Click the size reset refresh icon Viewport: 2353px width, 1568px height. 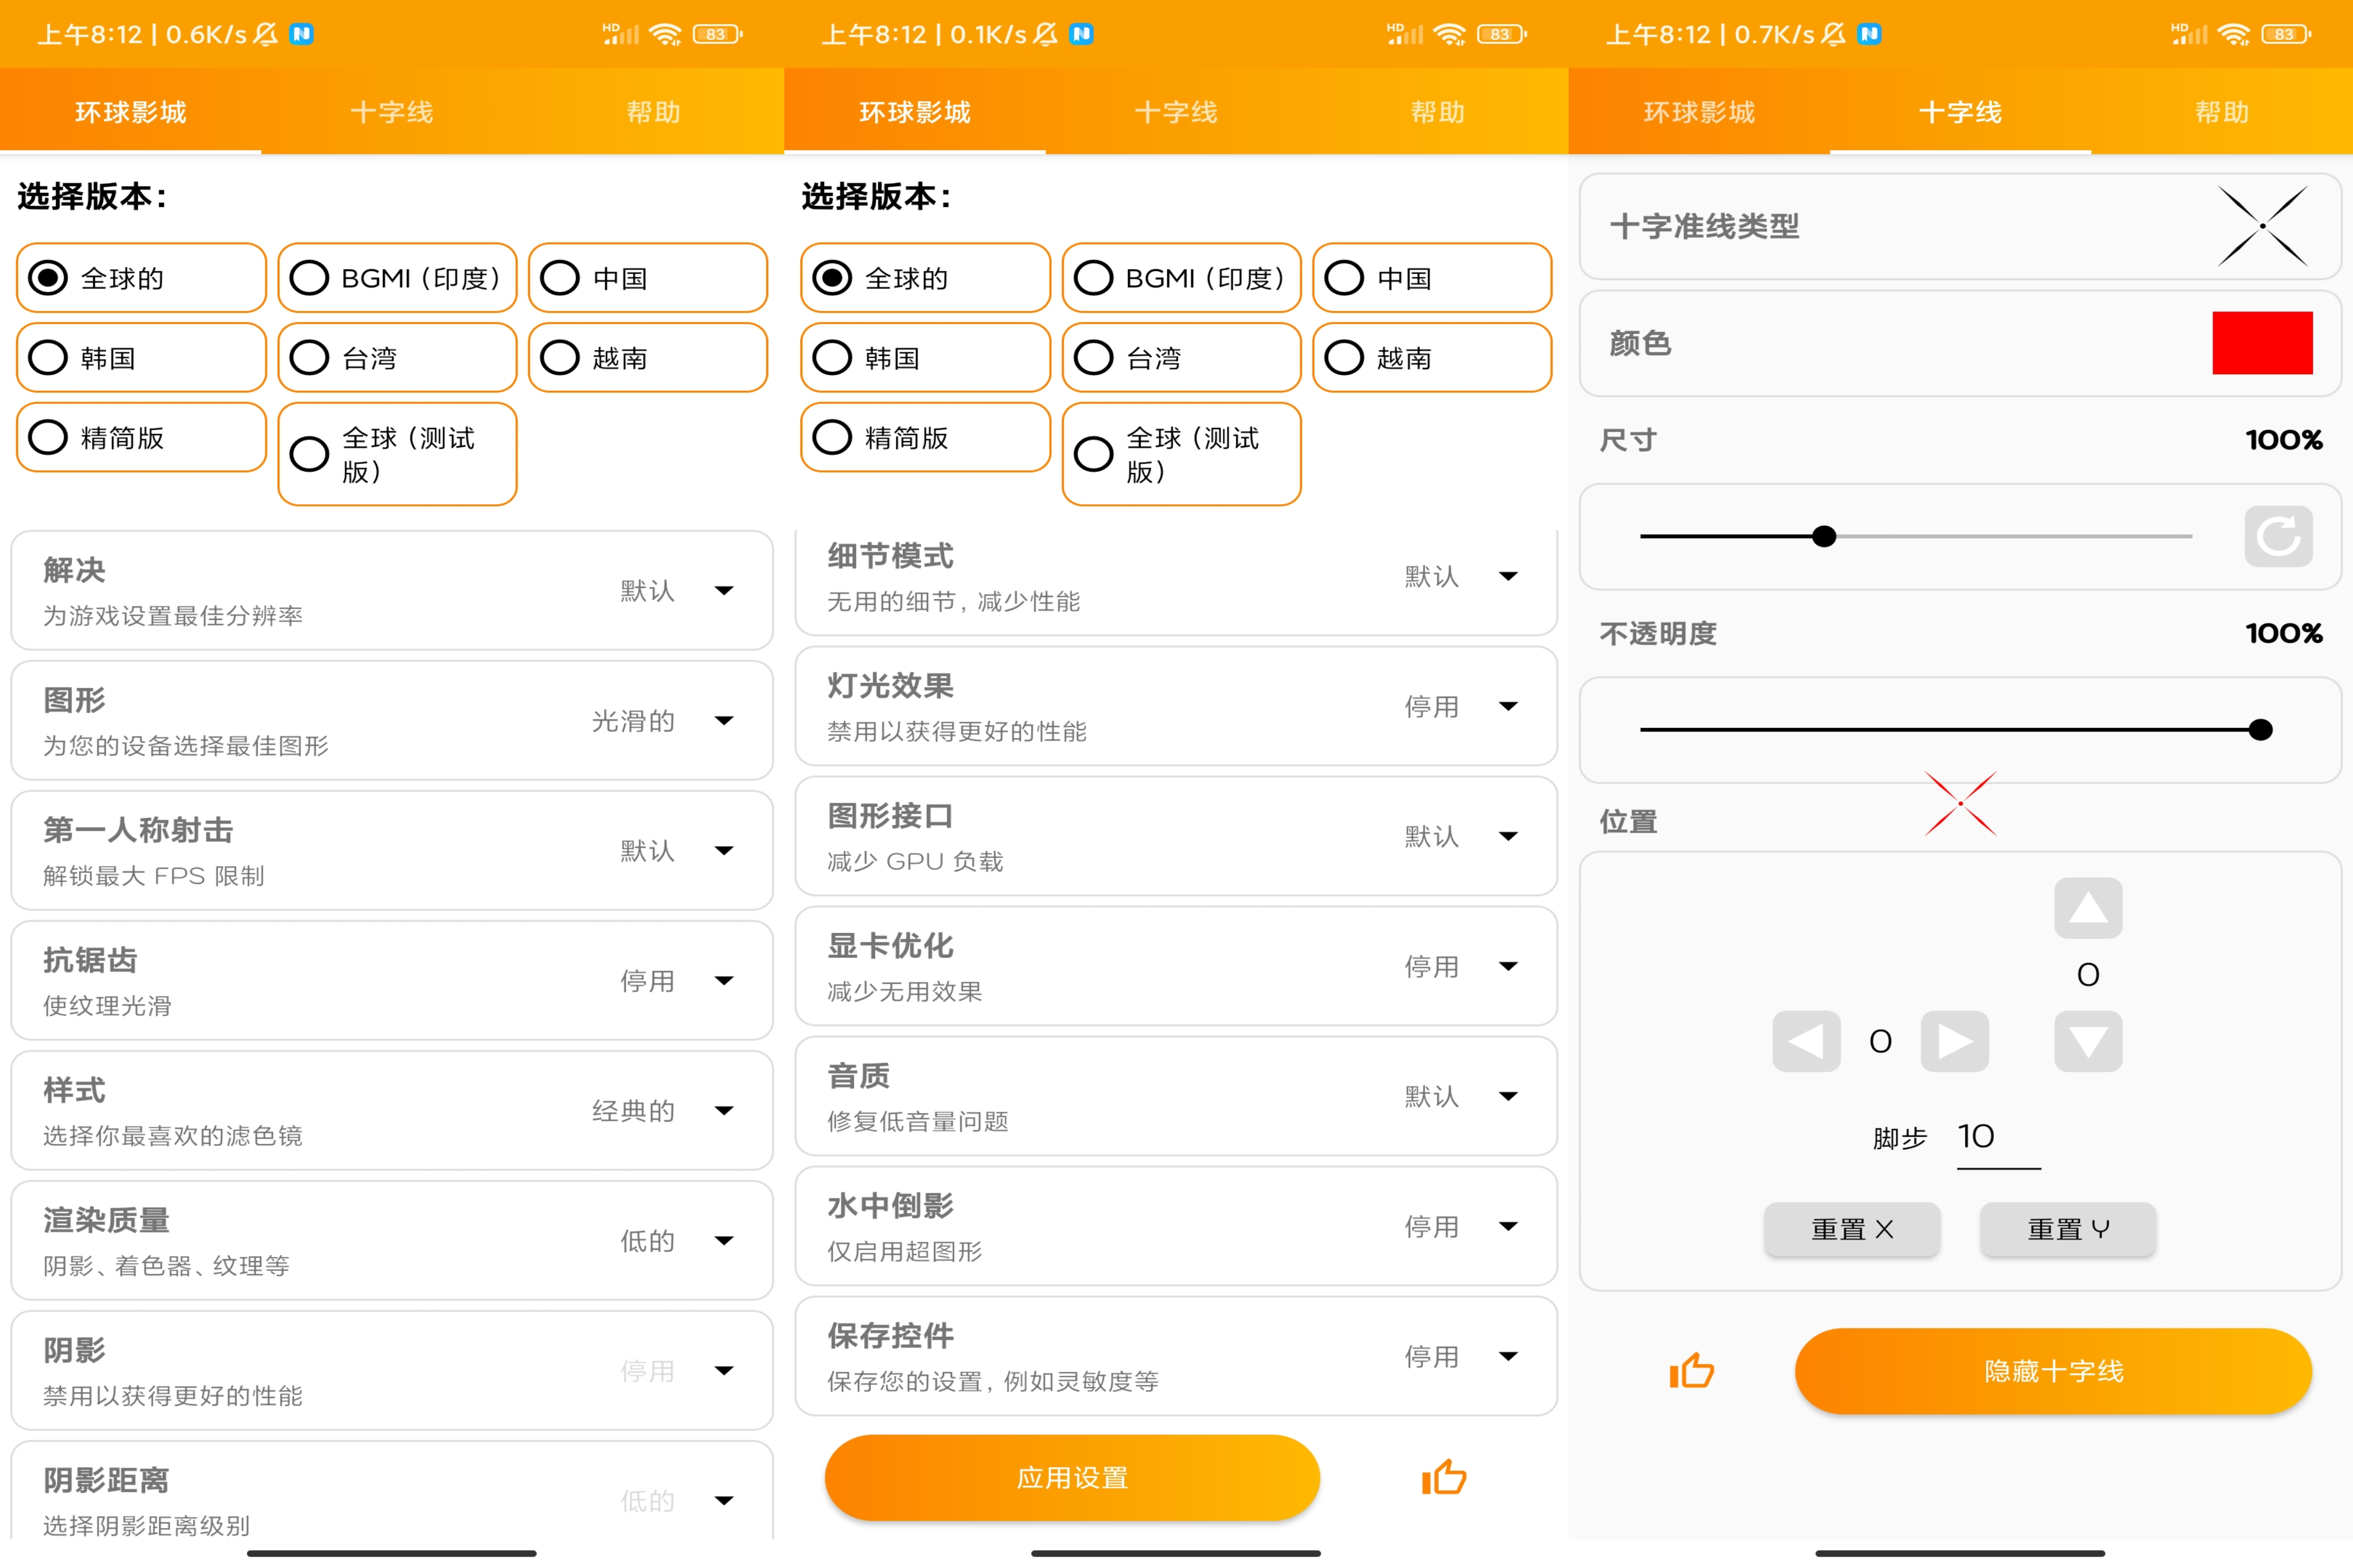point(2278,536)
